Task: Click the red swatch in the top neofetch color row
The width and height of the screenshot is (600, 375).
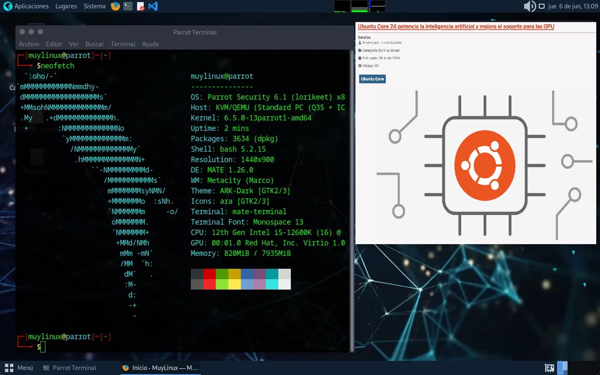Action: (x=210, y=274)
